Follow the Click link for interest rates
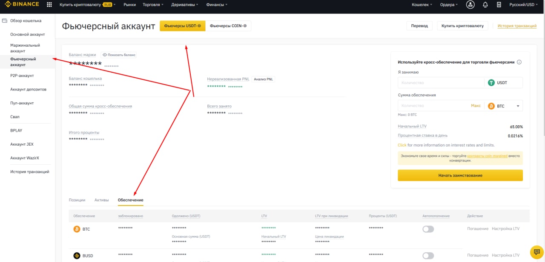Viewport: 545px width, 262px height. point(402,145)
